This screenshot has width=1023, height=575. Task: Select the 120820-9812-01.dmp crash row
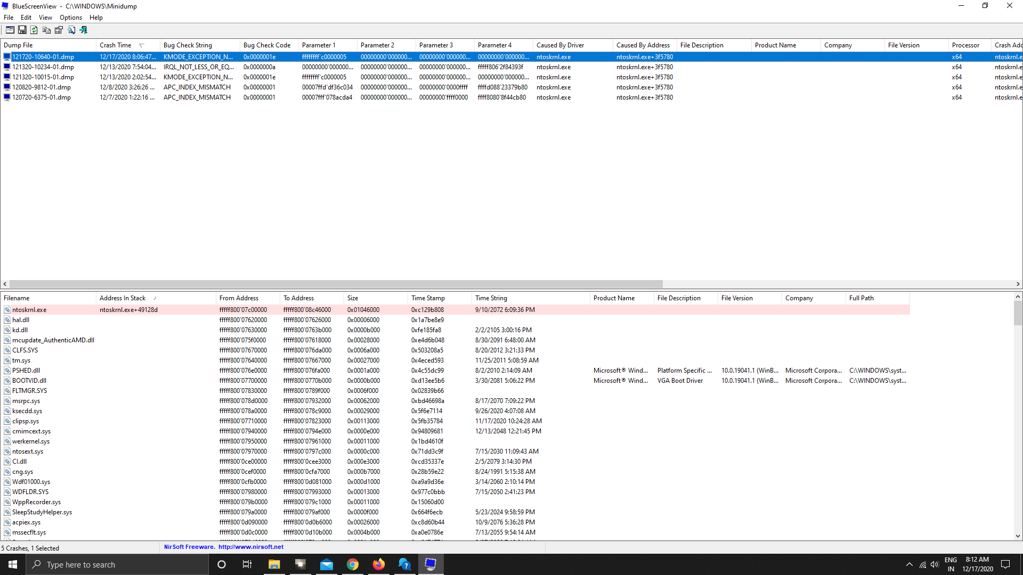tap(511, 87)
